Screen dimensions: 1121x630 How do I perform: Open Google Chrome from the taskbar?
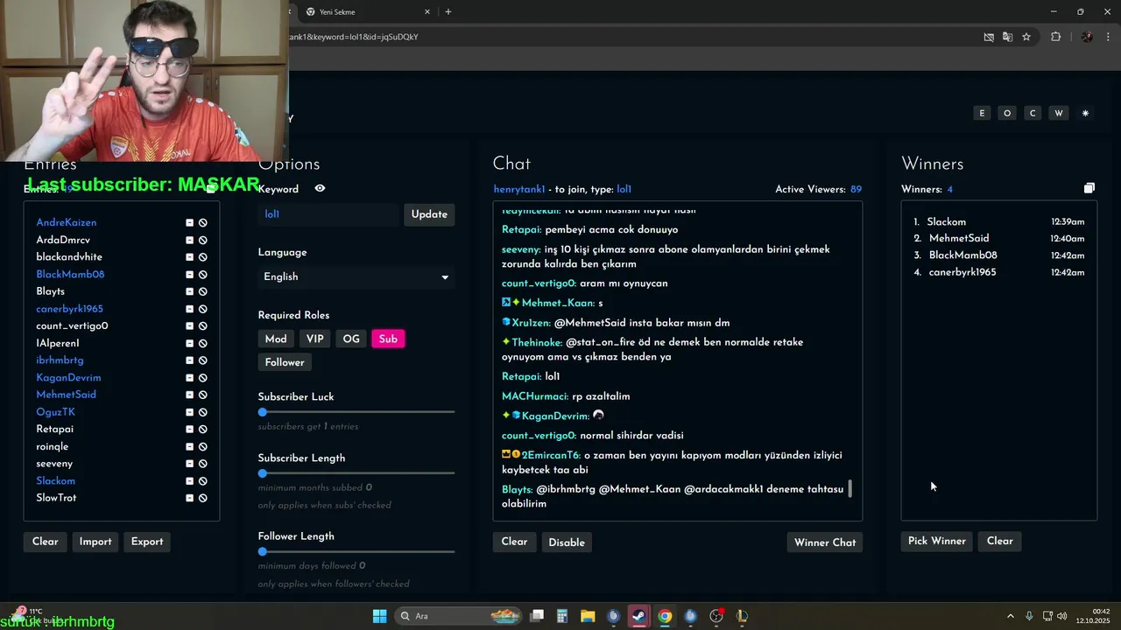pyautogui.click(x=665, y=616)
